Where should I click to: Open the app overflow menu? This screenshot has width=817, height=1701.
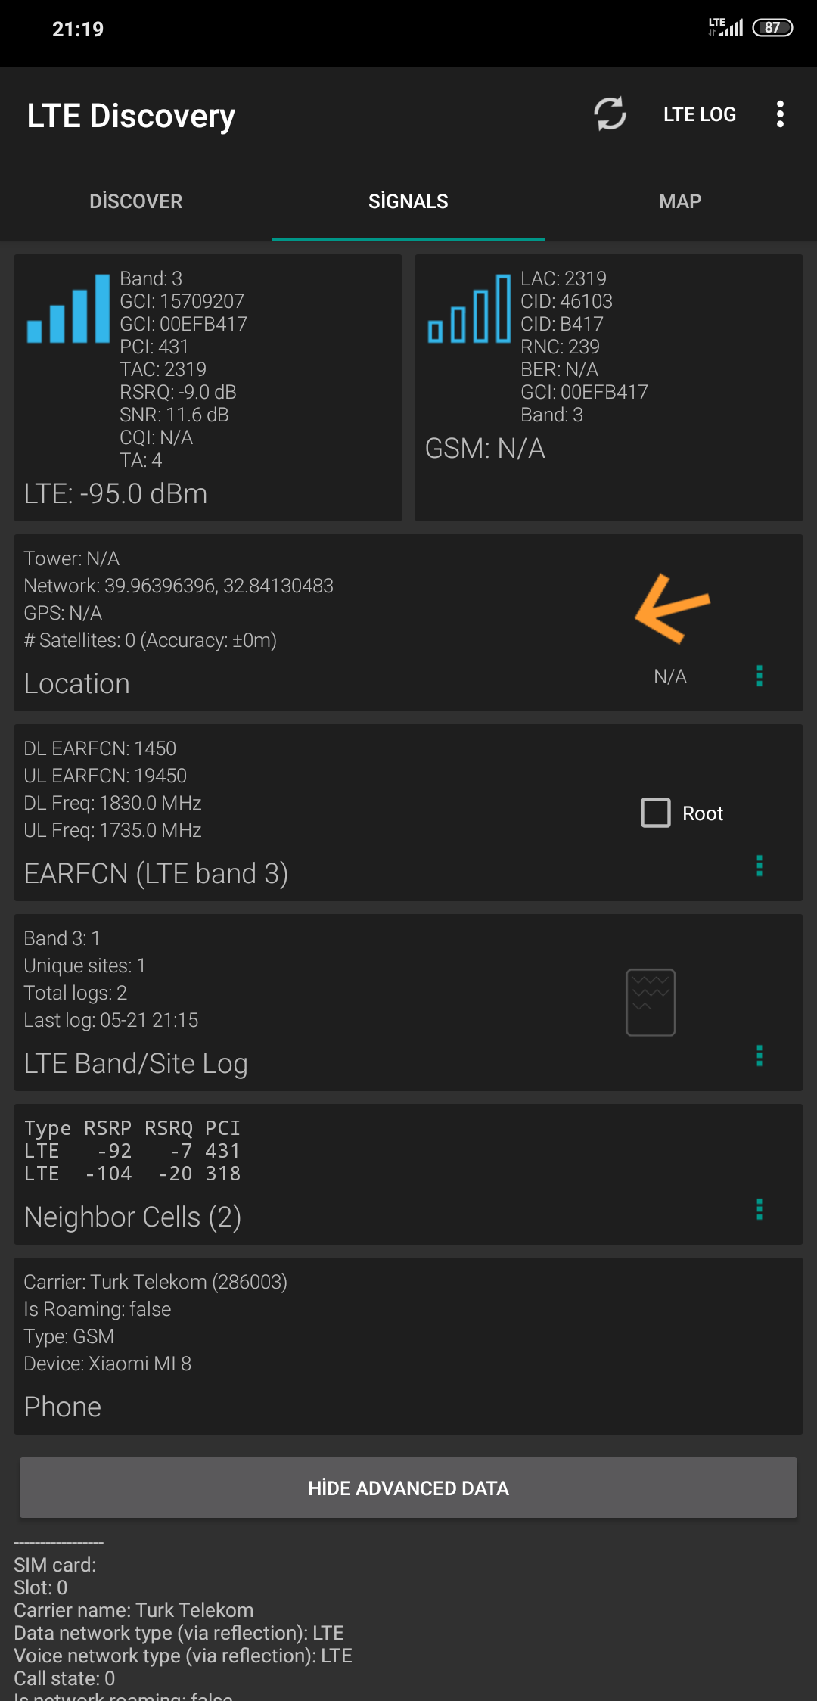[x=780, y=114]
